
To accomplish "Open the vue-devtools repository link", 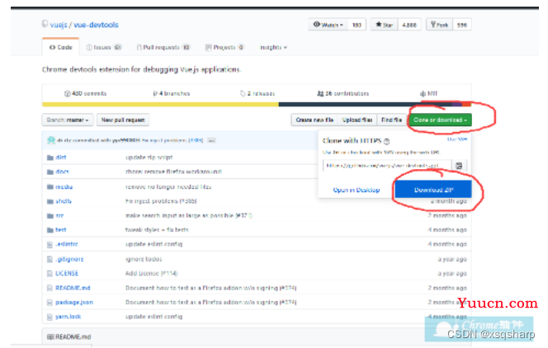I will (96, 25).
